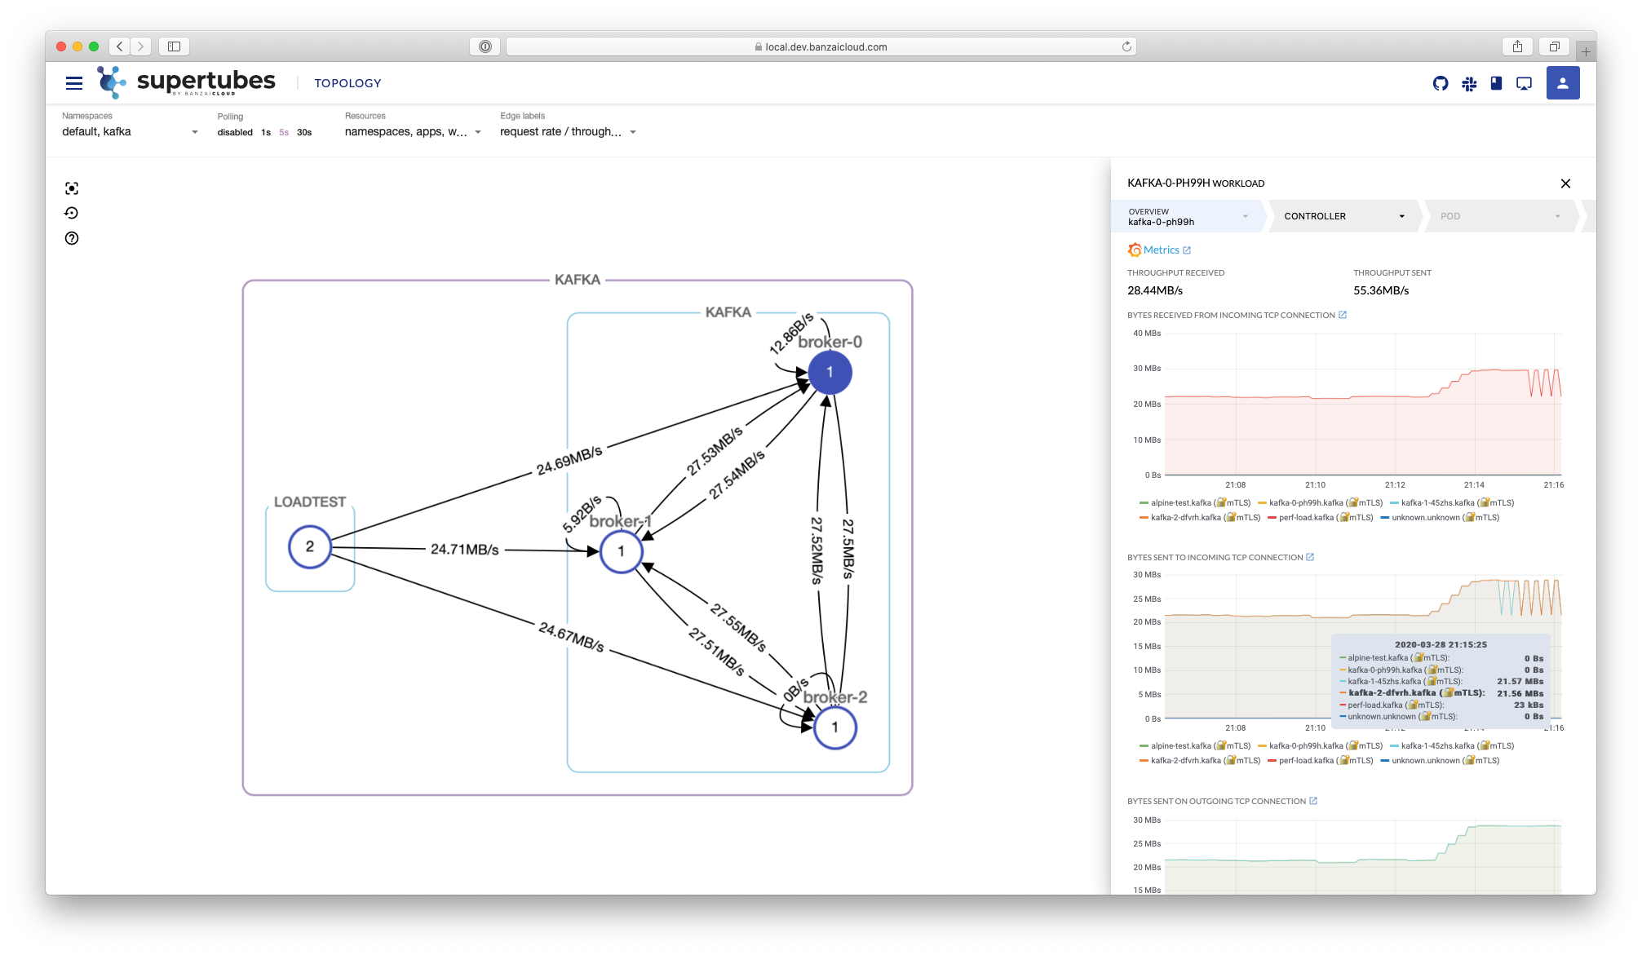Toggle the Safari sidebar button
Image resolution: width=1642 pixels, height=955 pixels.
[174, 46]
